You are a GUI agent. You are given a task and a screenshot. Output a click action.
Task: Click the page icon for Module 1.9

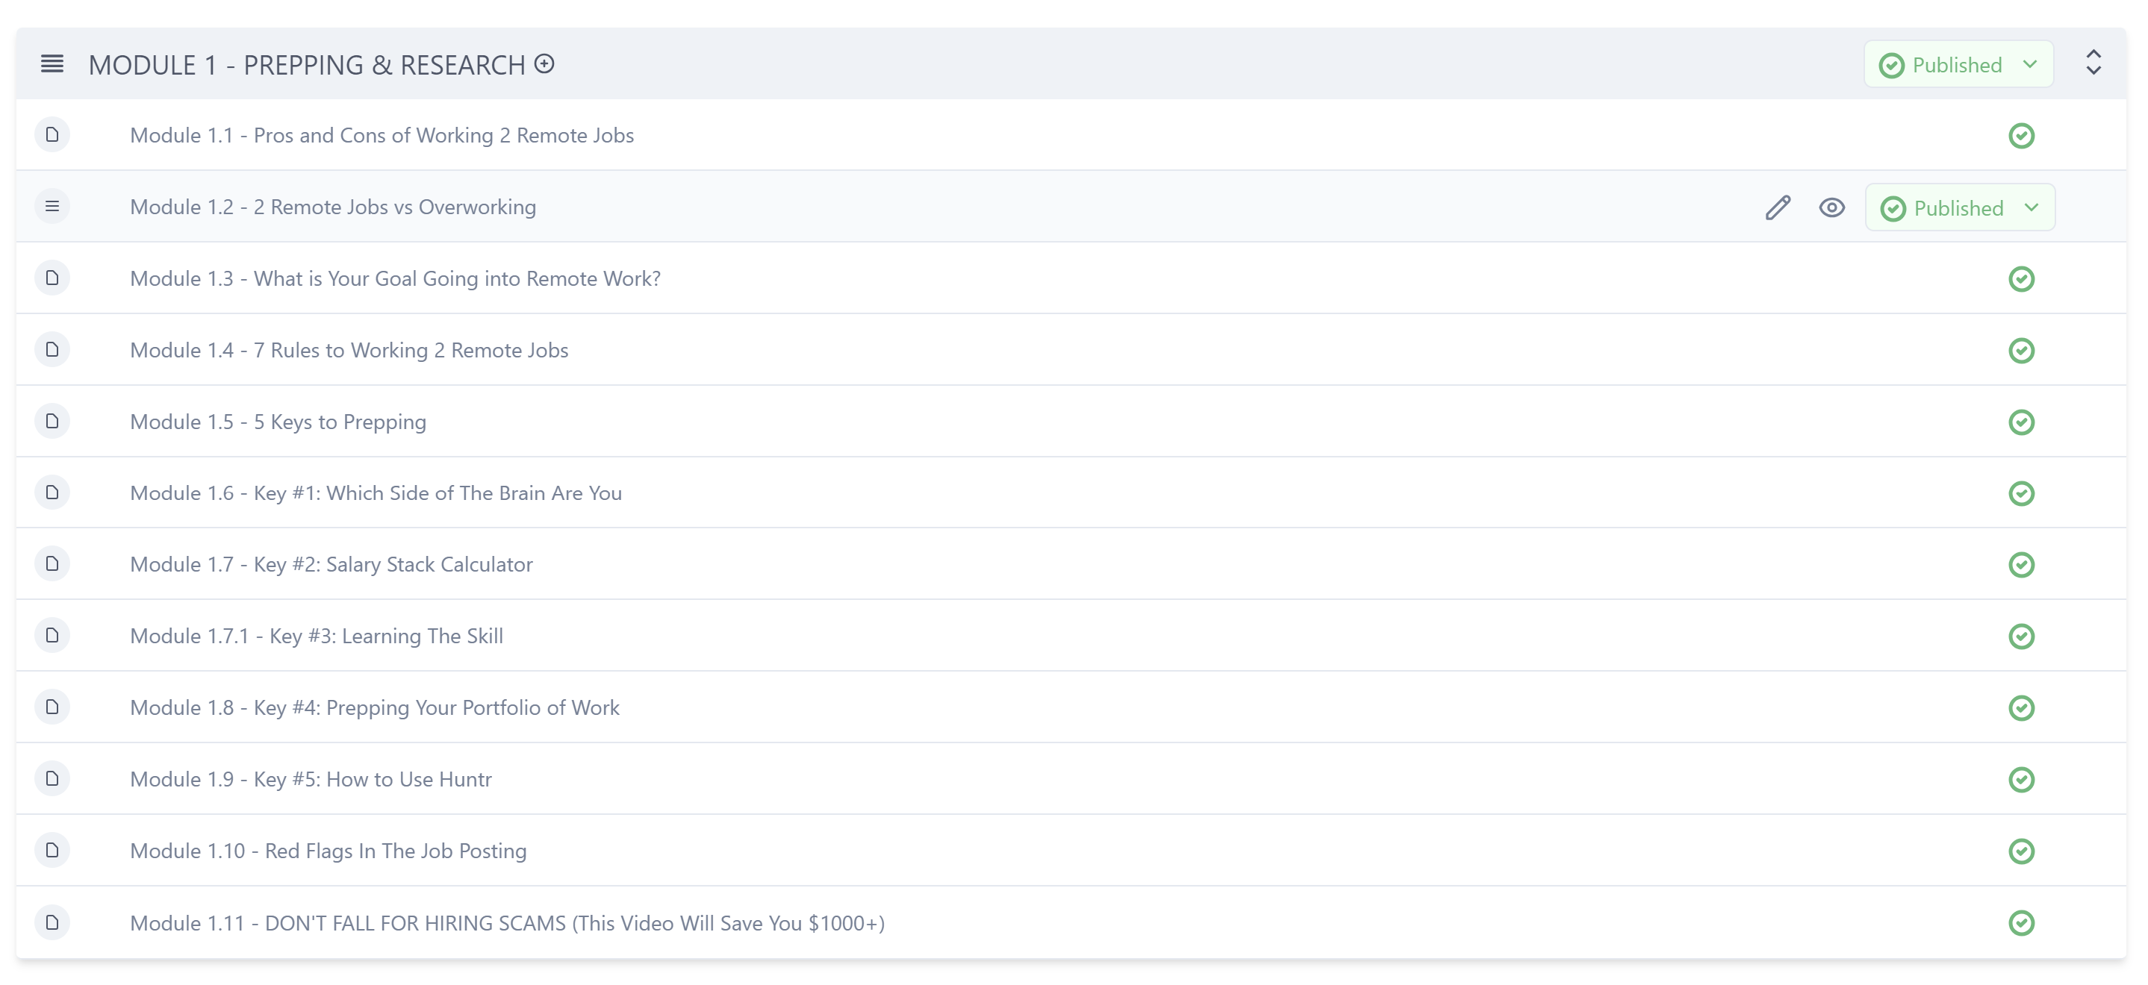pyautogui.click(x=52, y=779)
